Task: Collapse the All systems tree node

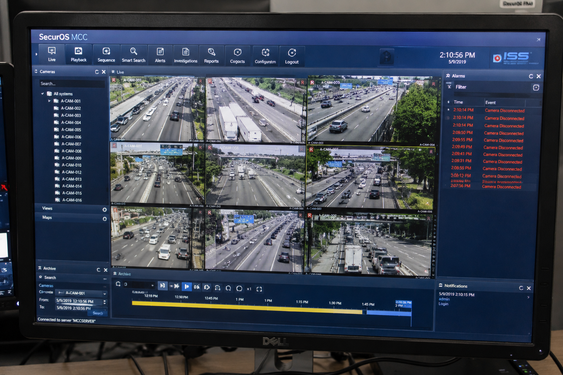Action: (x=43, y=94)
